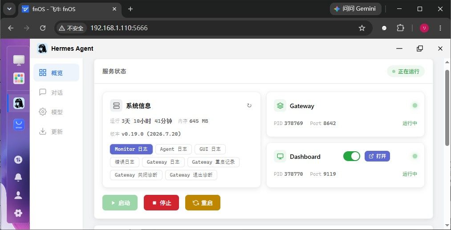Show the 错误日志
Viewport: 451px width, 230px height.
pyautogui.click(x=125, y=162)
